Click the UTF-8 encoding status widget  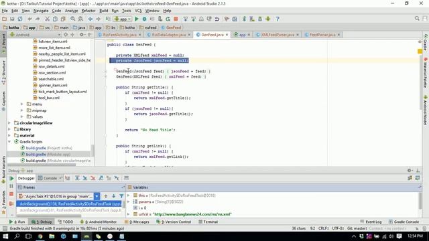pos(338,228)
